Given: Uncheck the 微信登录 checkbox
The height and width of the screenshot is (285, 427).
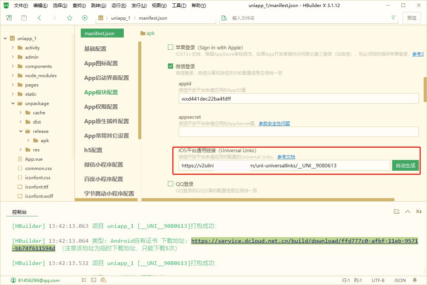Looking at the screenshot, I should pos(171,66).
